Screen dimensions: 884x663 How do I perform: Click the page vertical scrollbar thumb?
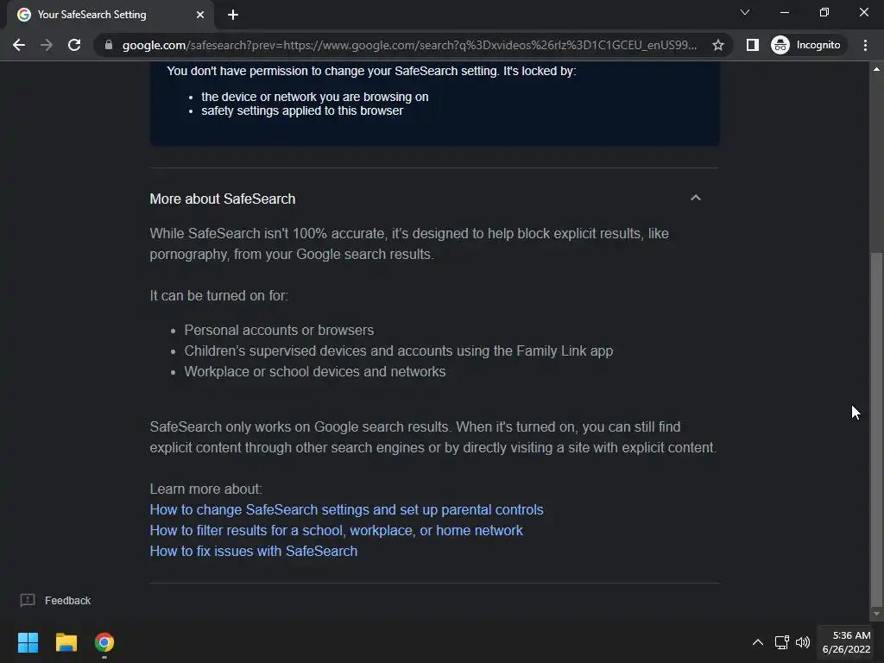point(876,428)
